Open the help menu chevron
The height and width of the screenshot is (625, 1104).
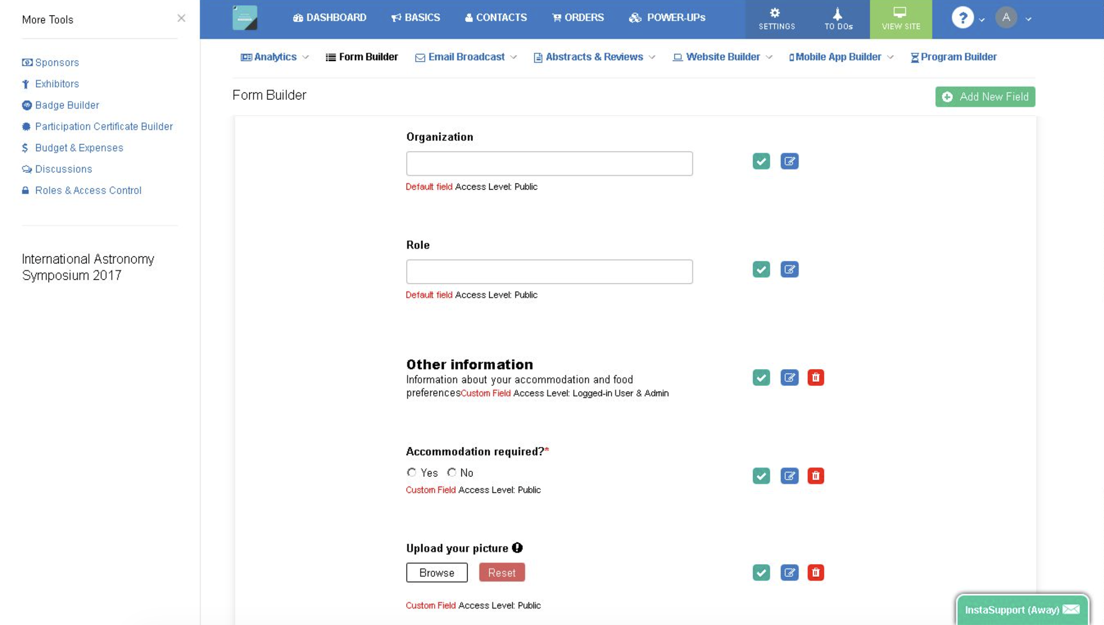tap(982, 19)
